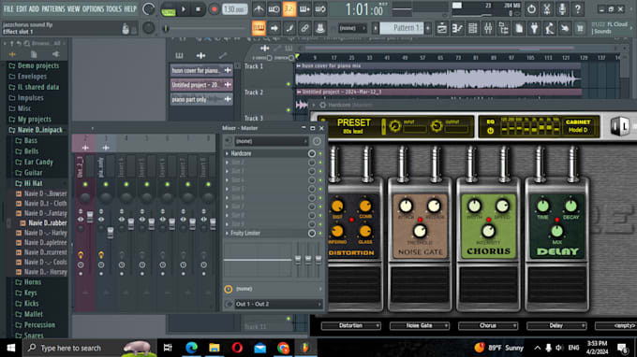Open the Noise Gate effect type dropdown

[x=420, y=325]
